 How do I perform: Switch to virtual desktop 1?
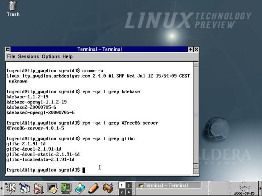122,185
